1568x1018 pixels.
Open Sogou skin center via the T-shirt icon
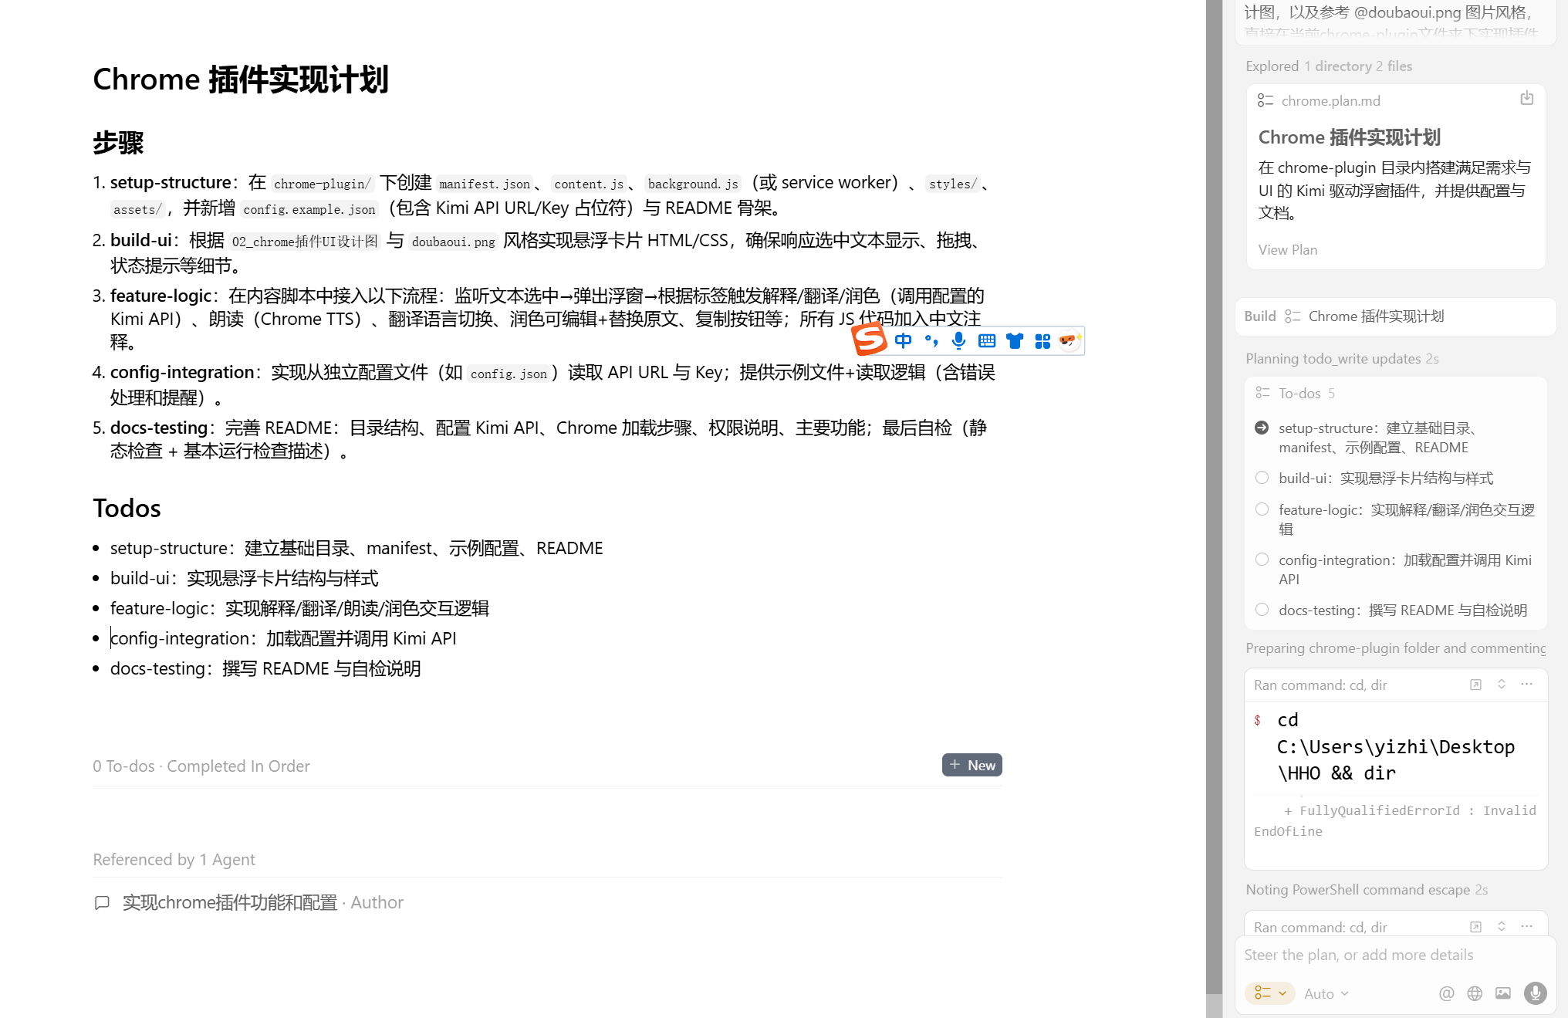pyautogui.click(x=1015, y=340)
